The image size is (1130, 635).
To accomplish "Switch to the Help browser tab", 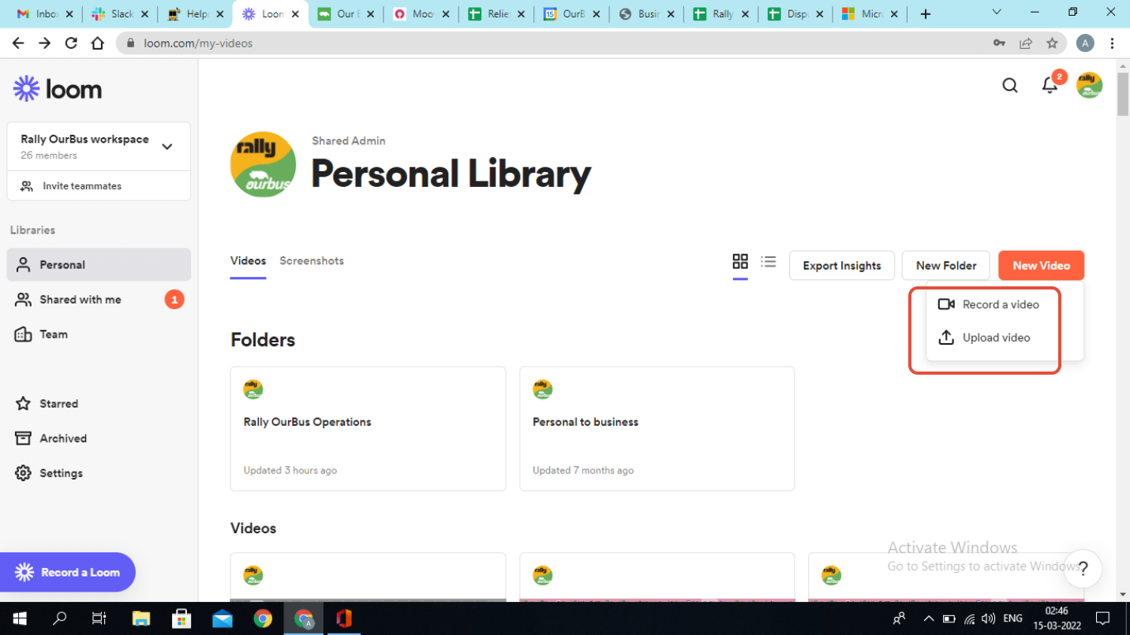I will (x=195, y=14).
